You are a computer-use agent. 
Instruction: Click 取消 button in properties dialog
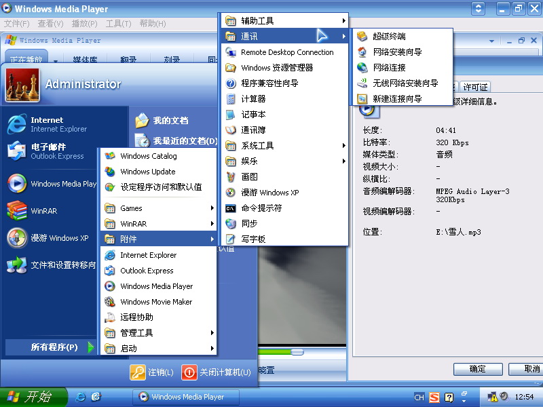527,369
